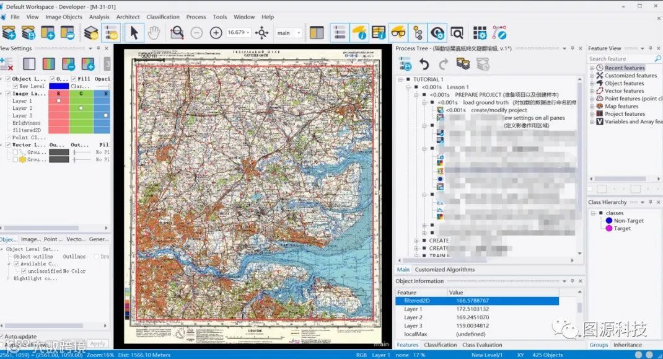This screenshot has width=663, height=359.
Task: Click the Process Tree save rule set icon
Action: (405, 64)
